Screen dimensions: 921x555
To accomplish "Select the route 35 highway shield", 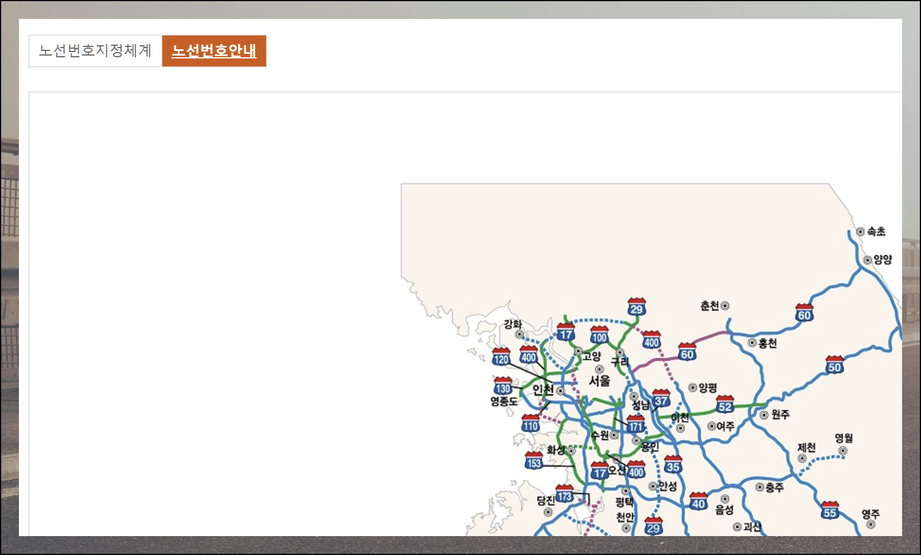I will [x=673, y=465].
